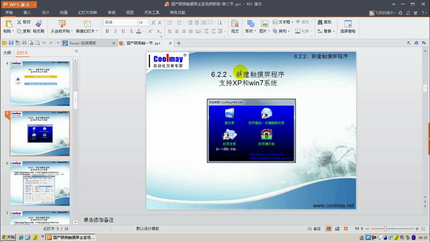Screen dimensions: 430x242
Task: Open the Review (审阅) ribbon tab
Action: coord(112,12)
